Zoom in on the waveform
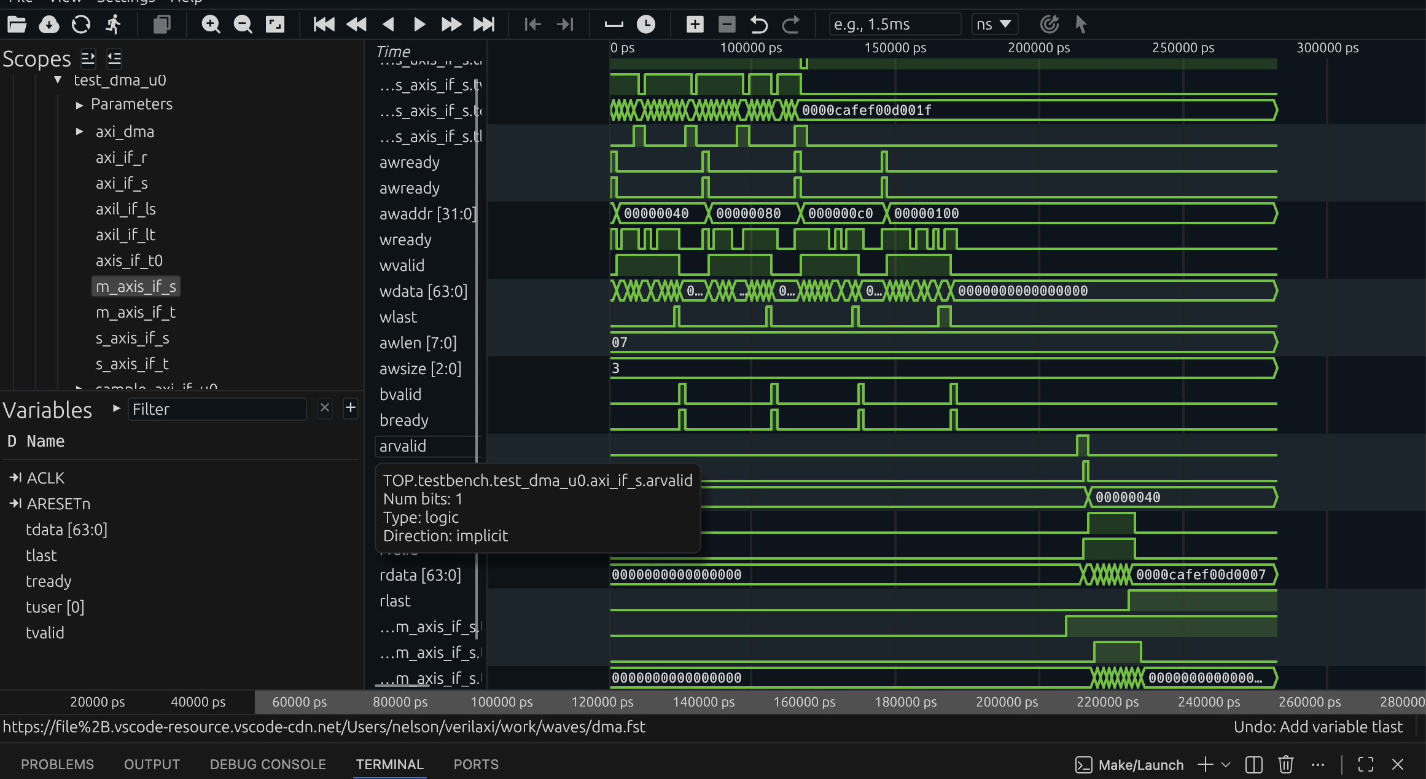This screenshot has width=1426, height=779. 211,25
